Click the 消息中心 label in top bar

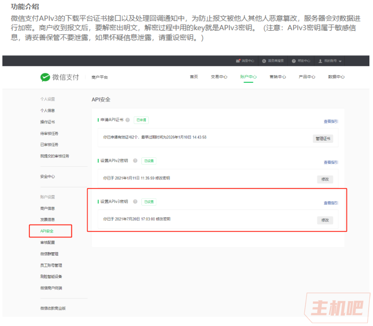click(x=248, y=61)
